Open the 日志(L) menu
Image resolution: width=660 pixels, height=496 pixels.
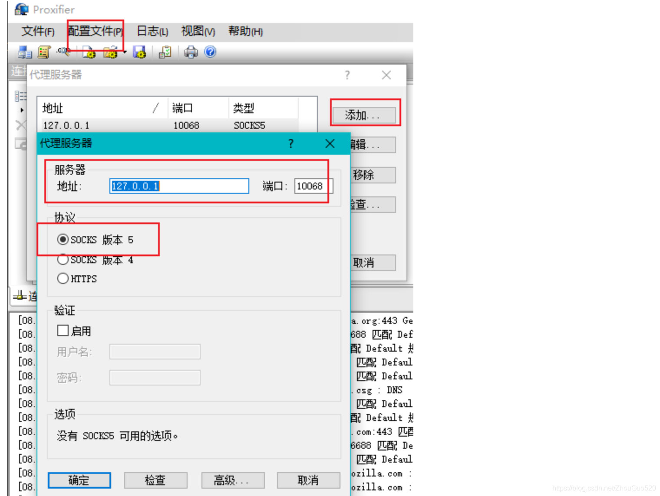click(152, 32)
